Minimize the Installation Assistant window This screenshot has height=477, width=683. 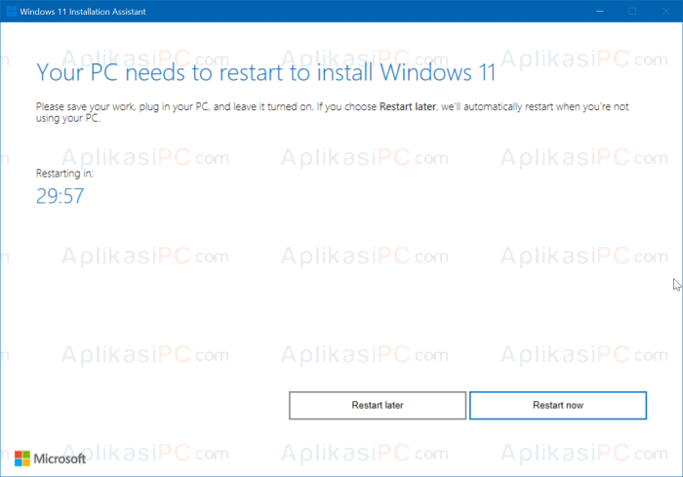[600, 12]
